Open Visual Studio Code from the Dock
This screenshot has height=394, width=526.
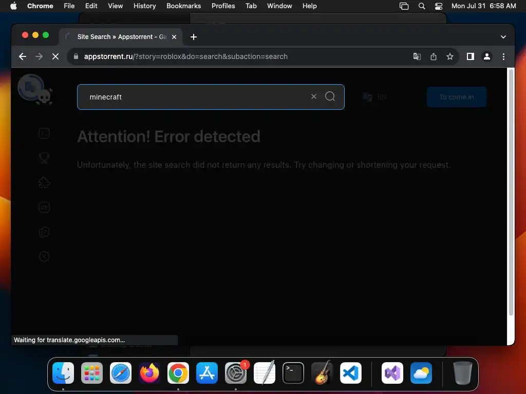[350, 373]
